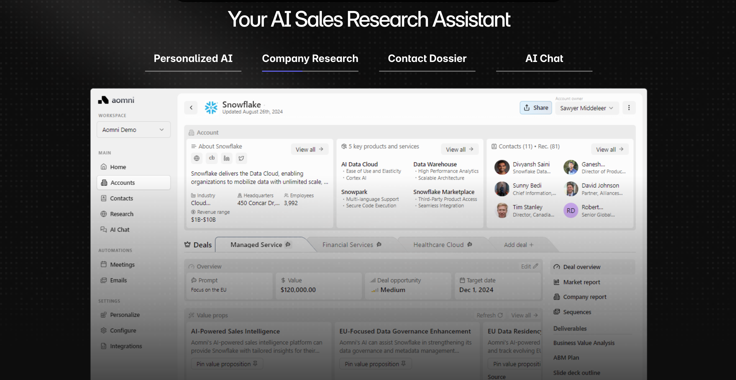The width and height of the screenshot is (736, 380).
Task: Open Snowflake's Twitter icon
Action: click(241, 158)
